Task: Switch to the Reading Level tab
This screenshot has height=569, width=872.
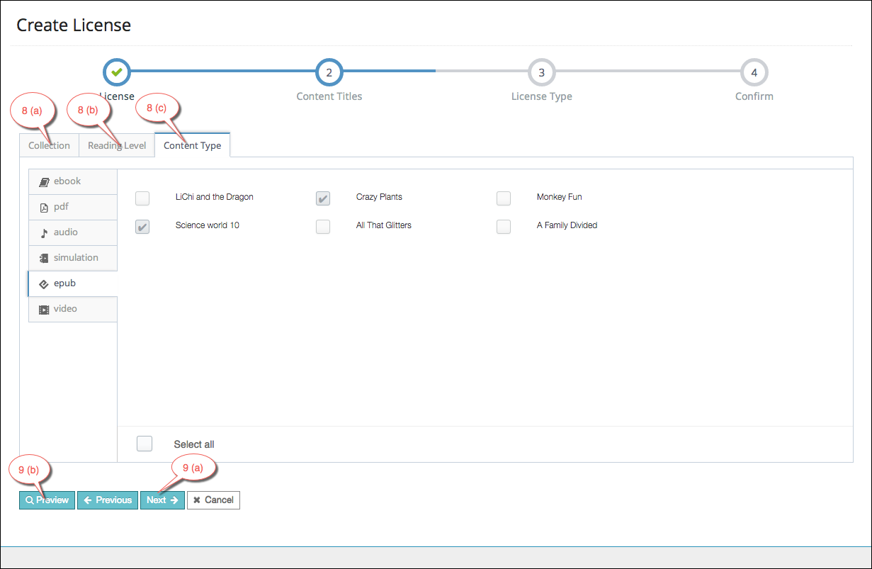Action: 117,145
